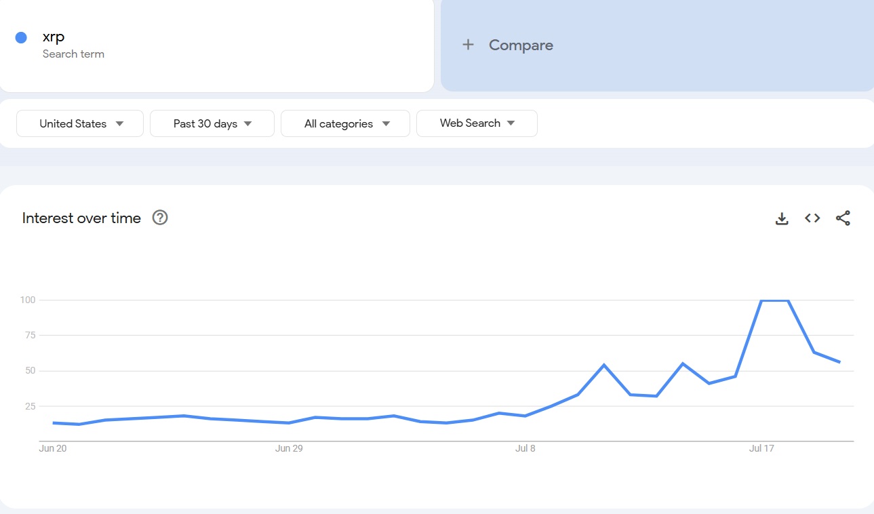Open the United States region dropdown
874x514 pixels.
80,123
